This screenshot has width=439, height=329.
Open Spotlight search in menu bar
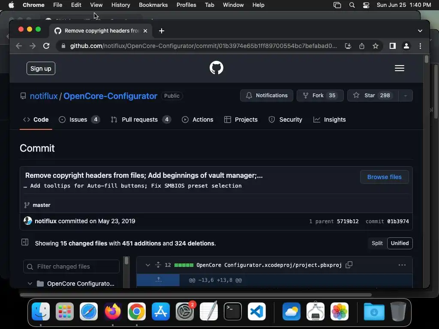pos(352,5)
